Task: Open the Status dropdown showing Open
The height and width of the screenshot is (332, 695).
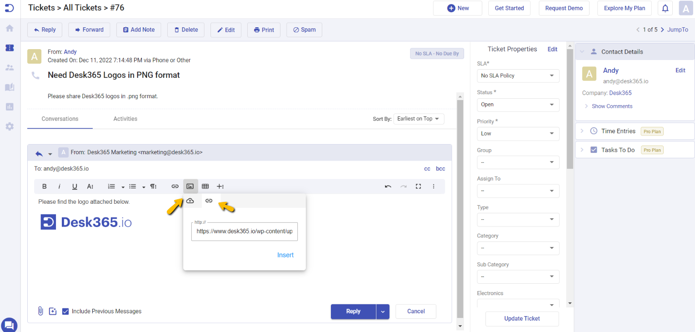Action: [518, 105]
